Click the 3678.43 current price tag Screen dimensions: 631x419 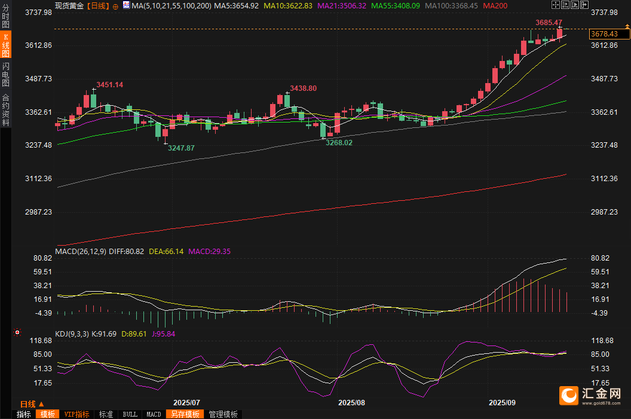click(x=609, y=34)
